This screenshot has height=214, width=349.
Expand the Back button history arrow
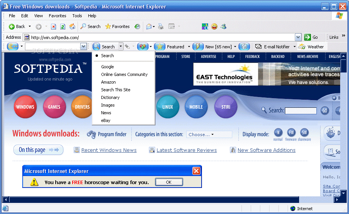pyautogui.click(x=30, y=26)
